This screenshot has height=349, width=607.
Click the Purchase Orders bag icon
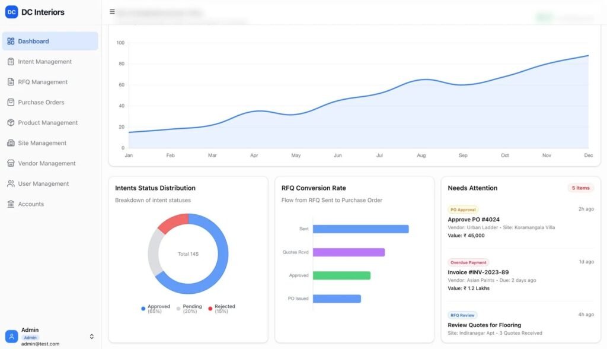point(11,102)
